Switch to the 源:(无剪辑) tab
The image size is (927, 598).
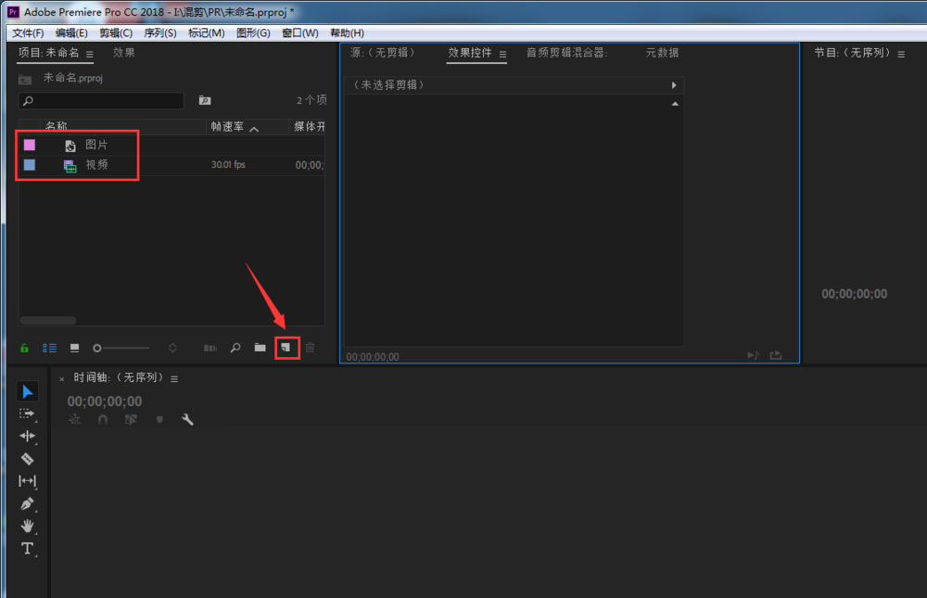coord(383,53)
